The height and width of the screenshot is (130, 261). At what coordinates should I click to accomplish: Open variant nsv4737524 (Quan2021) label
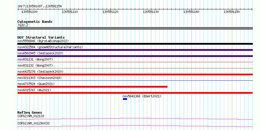point(36,84)
